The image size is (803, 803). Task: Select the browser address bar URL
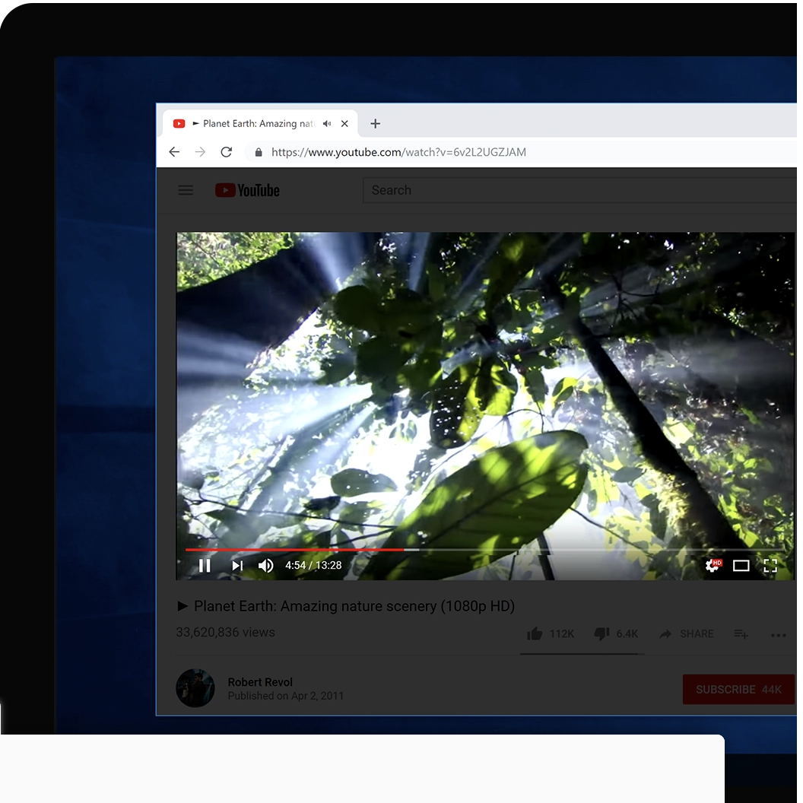click(x=398, y=152)
